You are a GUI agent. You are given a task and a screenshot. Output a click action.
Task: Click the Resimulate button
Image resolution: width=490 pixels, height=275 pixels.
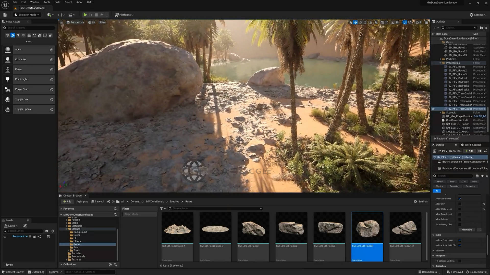(467, 230)
